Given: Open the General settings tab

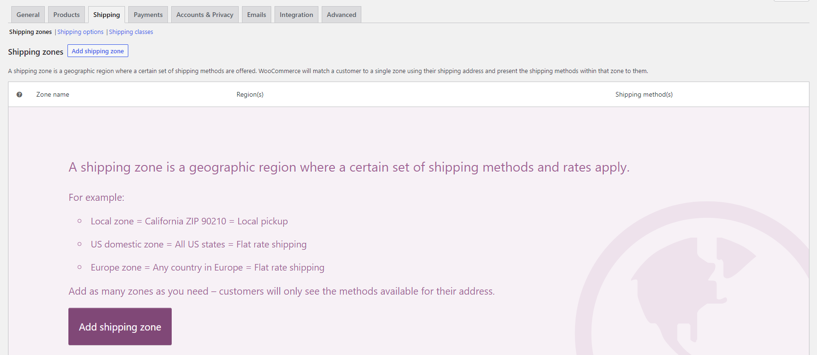Looking at the screenshot, I should click(28, 15).
